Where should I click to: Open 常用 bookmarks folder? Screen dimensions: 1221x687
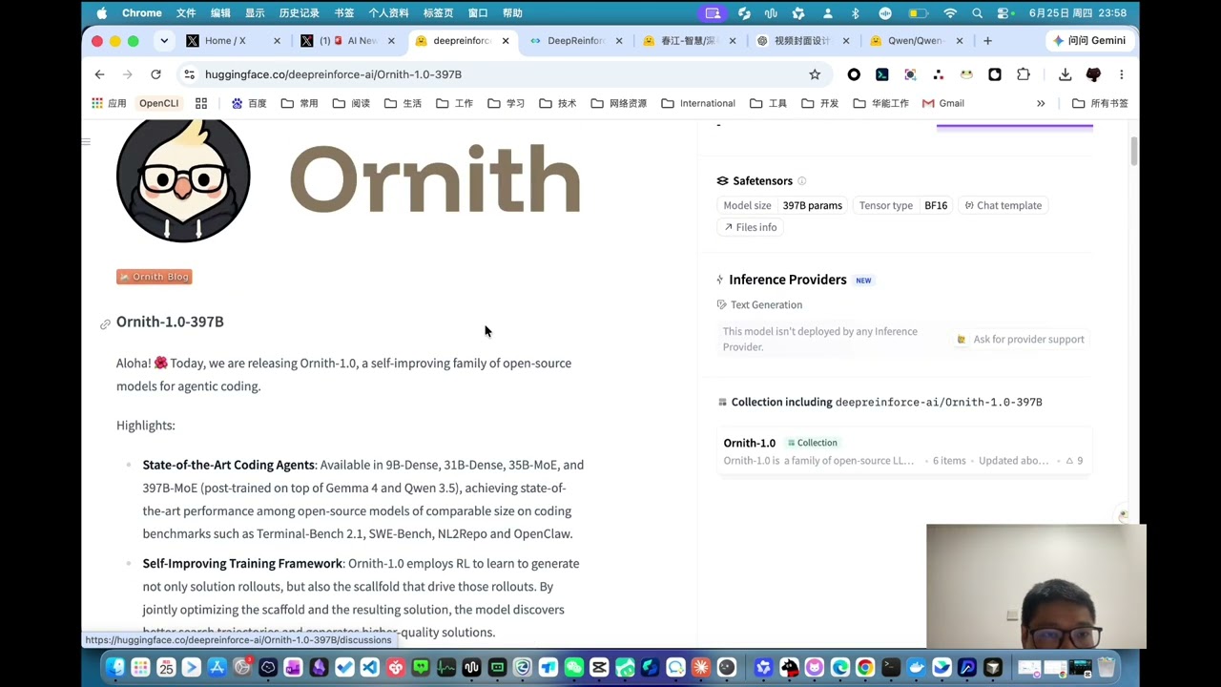click(x=300, y=103)
